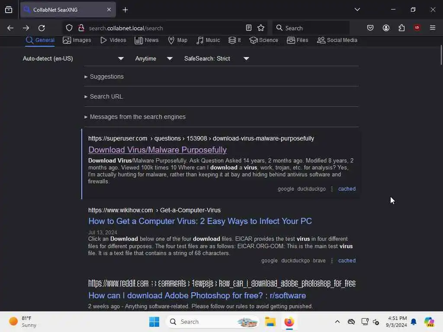Click the Firefox taskbar icon
Viewport: 443px width, 332px height.
pyautogui.click(x=289, y=322)
